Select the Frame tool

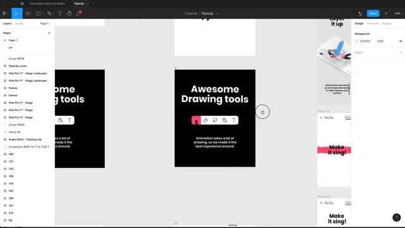pos(27,13)
